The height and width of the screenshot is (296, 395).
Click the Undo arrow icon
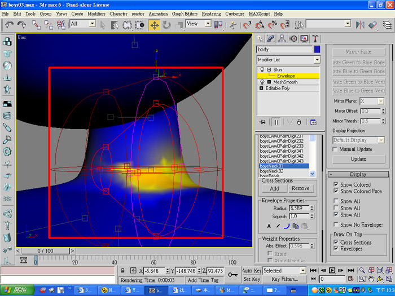point(10,25)
